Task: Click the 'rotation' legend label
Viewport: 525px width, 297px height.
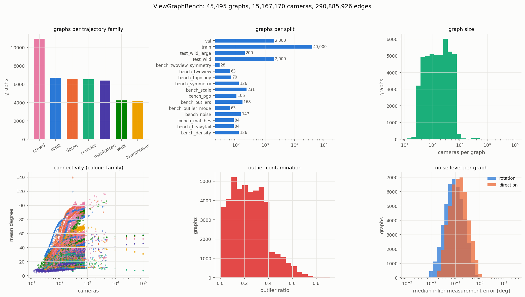Action: click(507, 178)
